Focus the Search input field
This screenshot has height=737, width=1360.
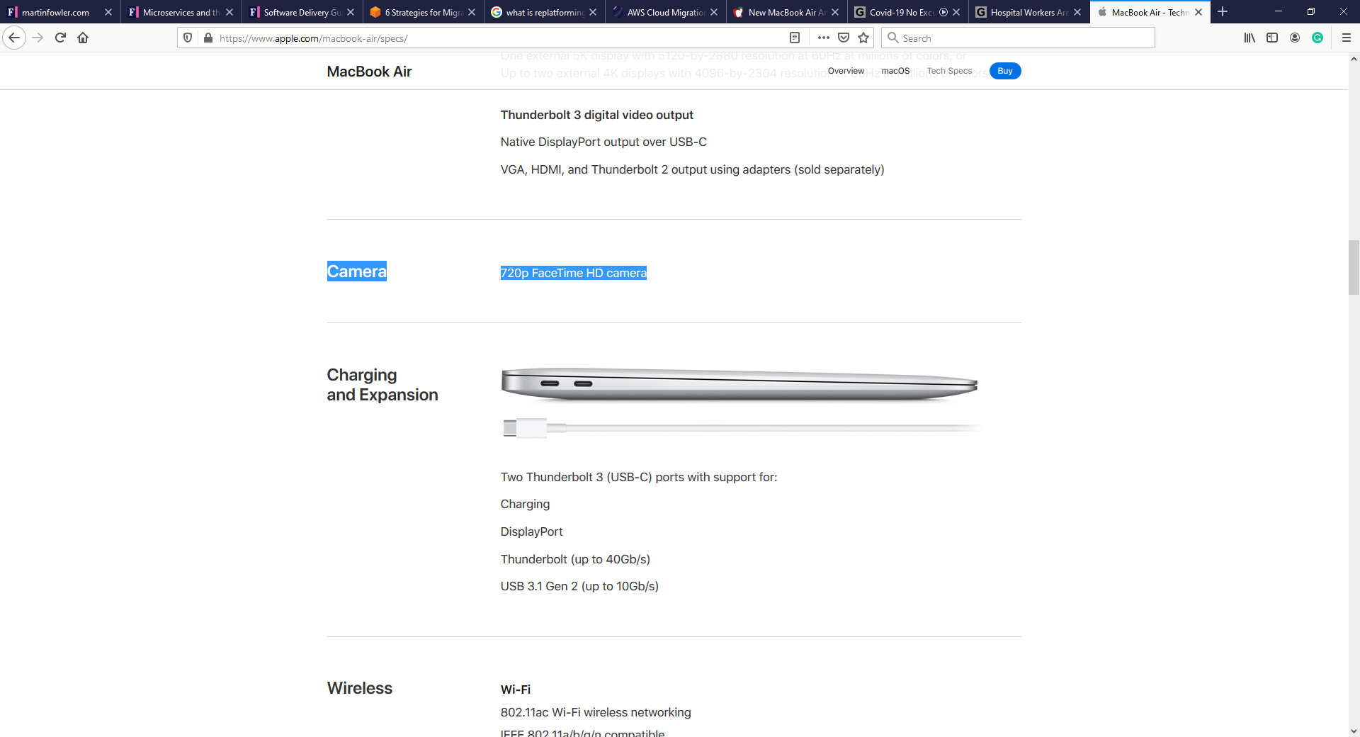(x=1018, y=38)
